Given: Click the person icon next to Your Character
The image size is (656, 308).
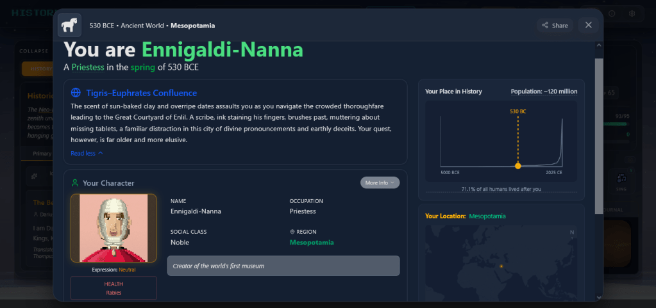Looking at the screenshot, I should click(76, 183).
